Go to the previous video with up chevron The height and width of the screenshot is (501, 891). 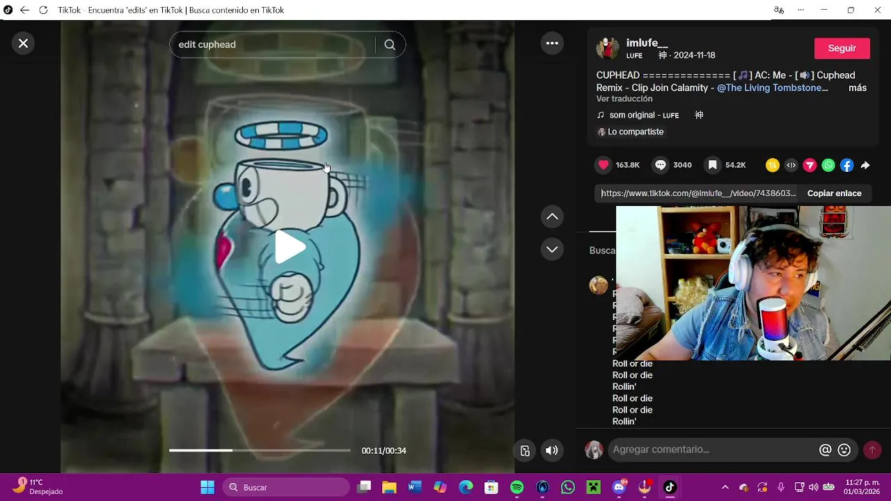coord(552,216)
